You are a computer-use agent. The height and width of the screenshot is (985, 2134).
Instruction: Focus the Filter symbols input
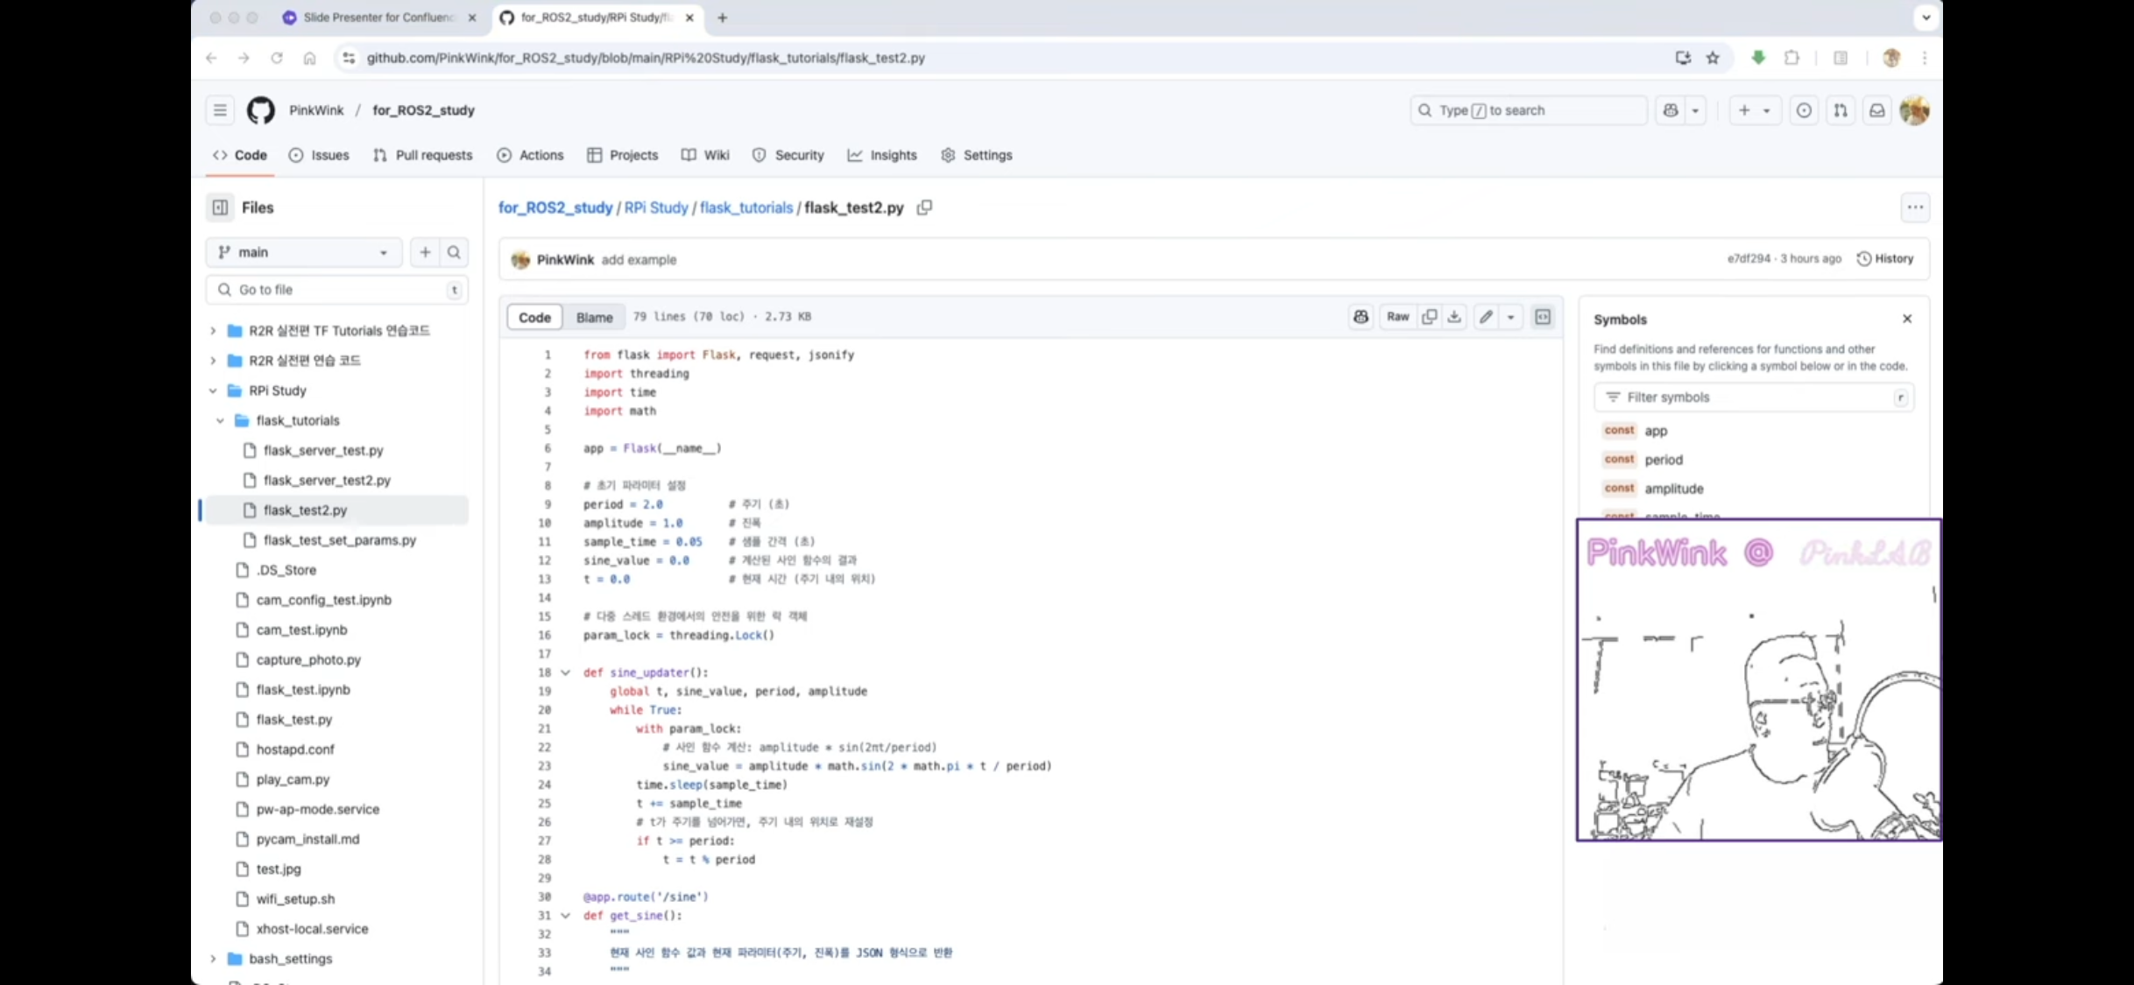point(1753,398)
